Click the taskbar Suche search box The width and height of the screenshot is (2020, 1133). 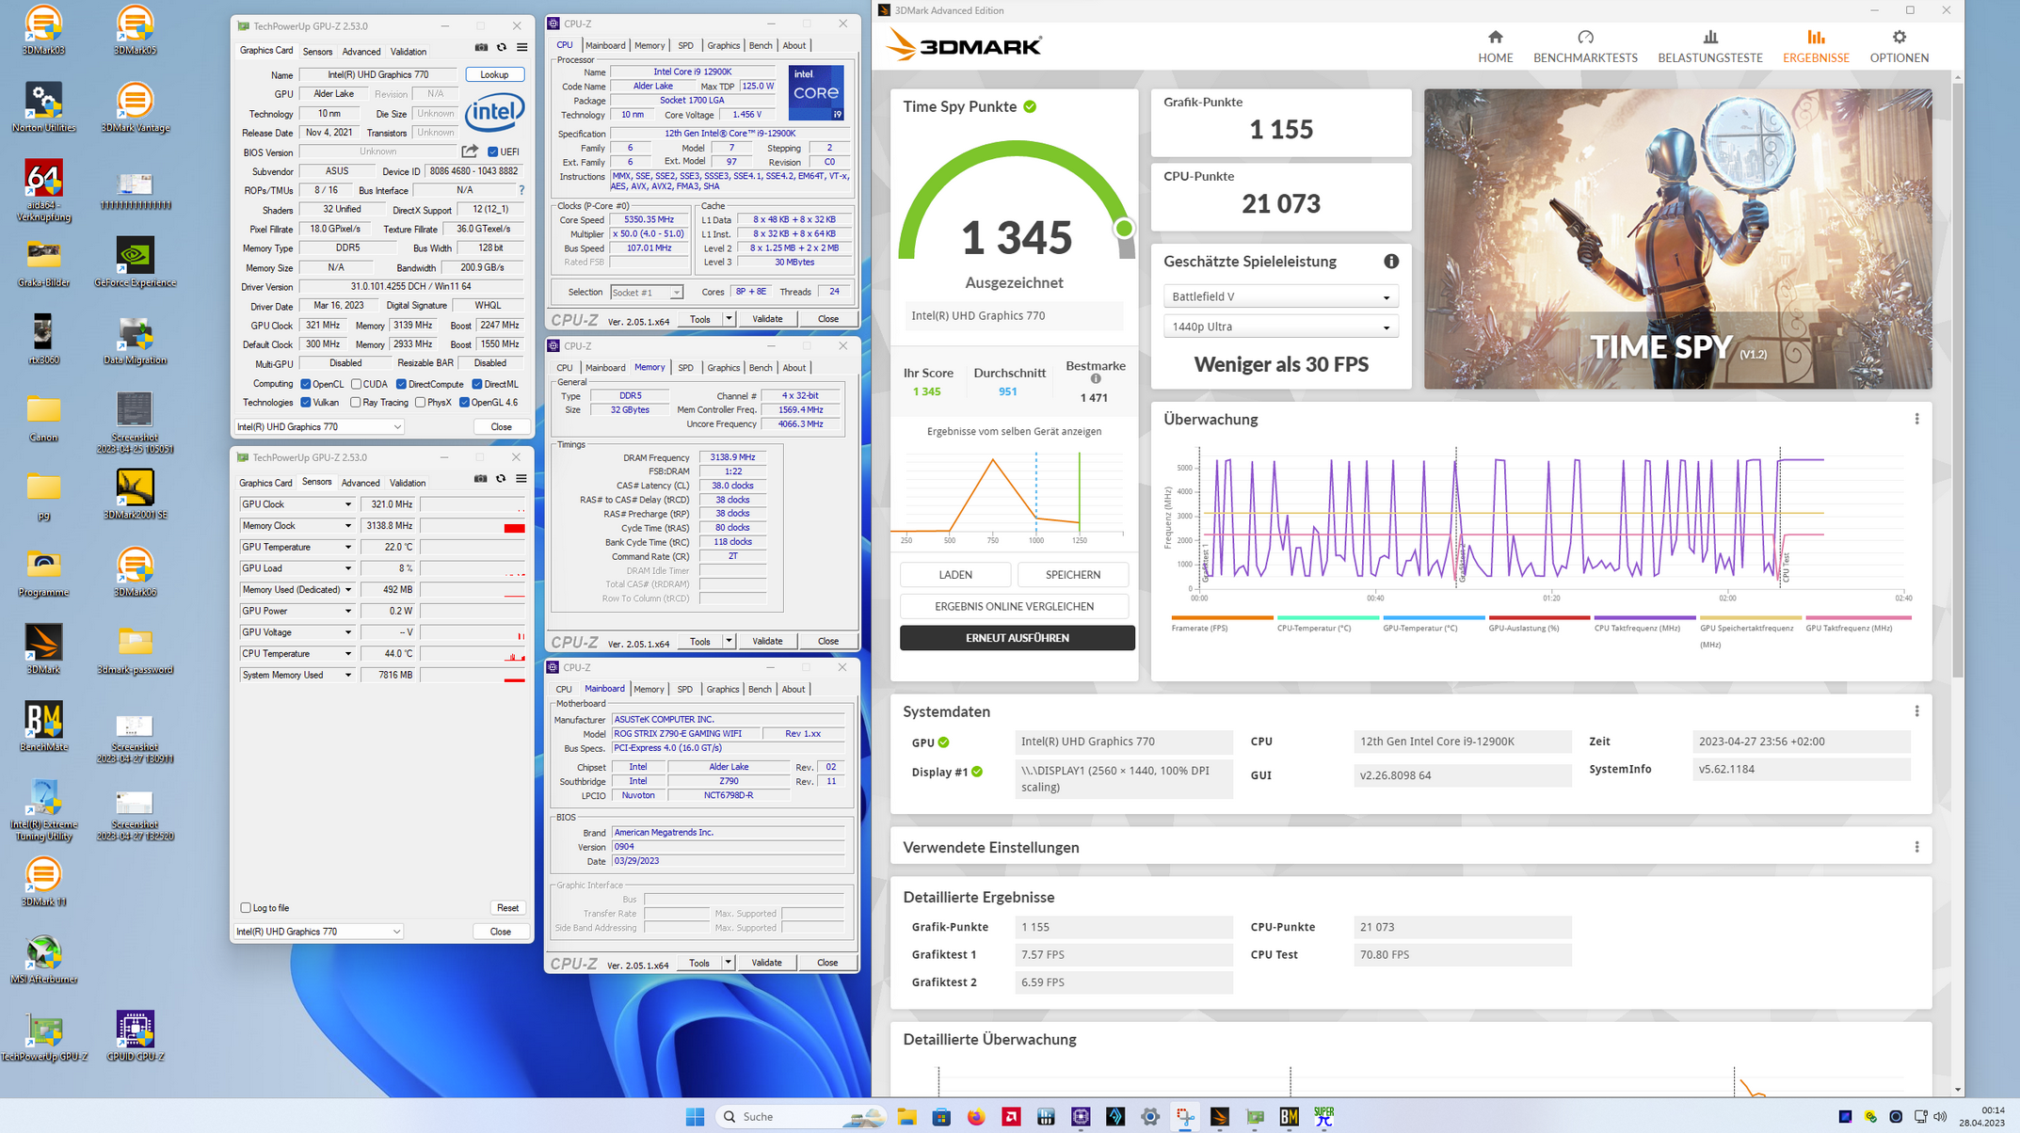pyautogui.click(x=799, y=1117)
